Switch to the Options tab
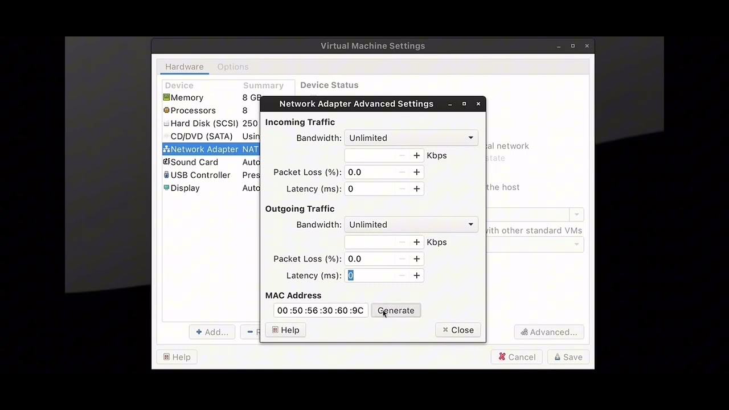The image size is (729, 410). coord(232,67)
